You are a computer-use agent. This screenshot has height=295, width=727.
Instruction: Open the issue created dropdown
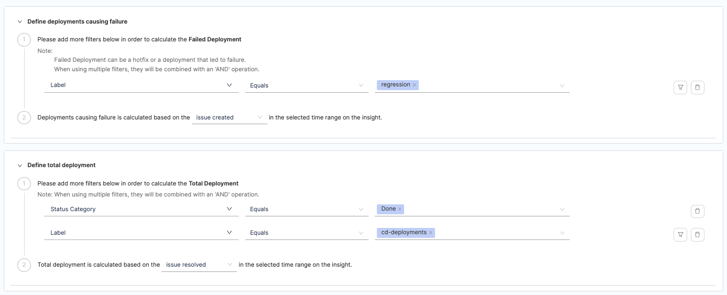pos(229,118)
